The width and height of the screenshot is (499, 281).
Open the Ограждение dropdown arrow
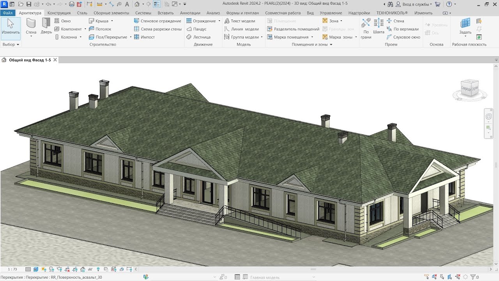pyautogui.click(x=219, y=21)
